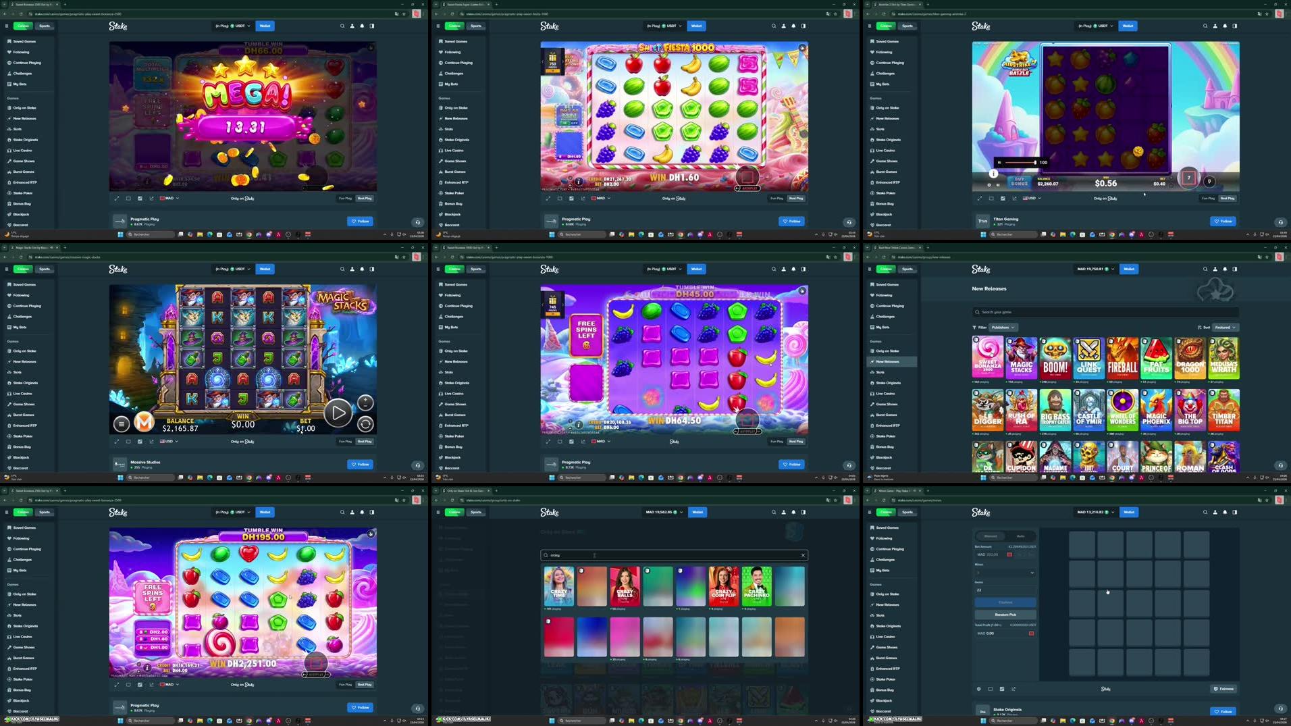
Task: Spin the Magic Stacks reels with play button
Action: pyautogui.click(x=338, y=413)
